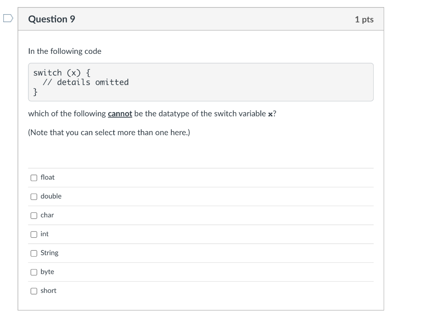Screen dimensions: 428x315
Task: Flag Question 9 with the bookmark icon
Action: click(x=8, y=19)
